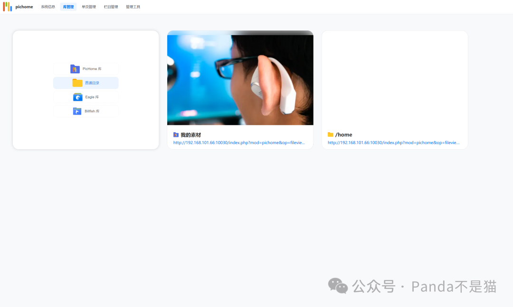Select the 库管理 tab
513x307 pixels.
pos(68,7)
